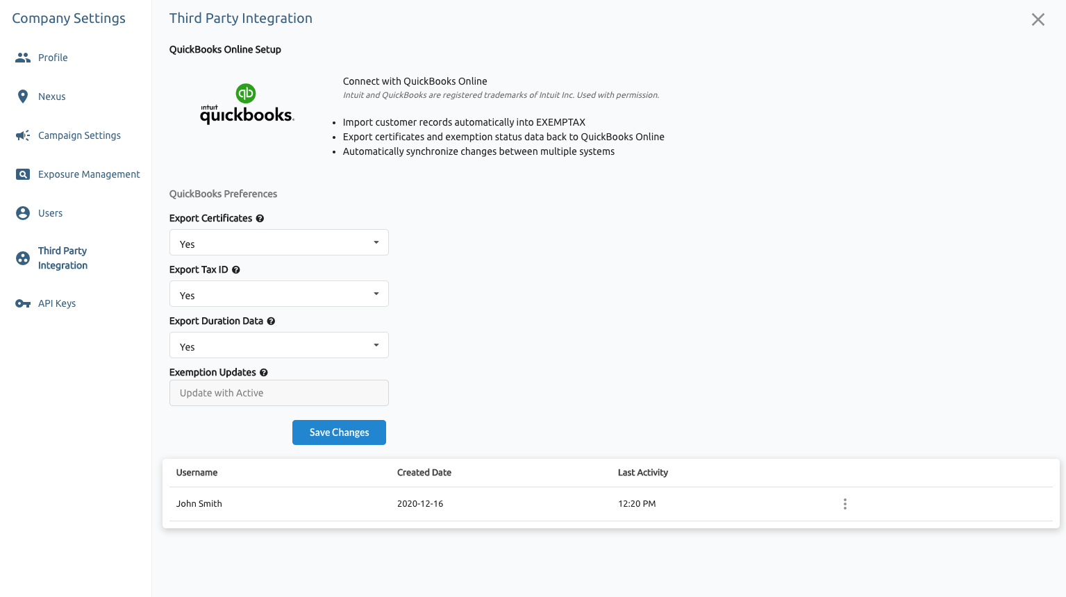Open the API Keys page

click(x=57, y=303)
